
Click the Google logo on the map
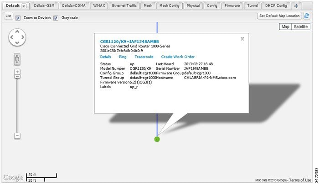pyautogui.click(x=13, y=177)
